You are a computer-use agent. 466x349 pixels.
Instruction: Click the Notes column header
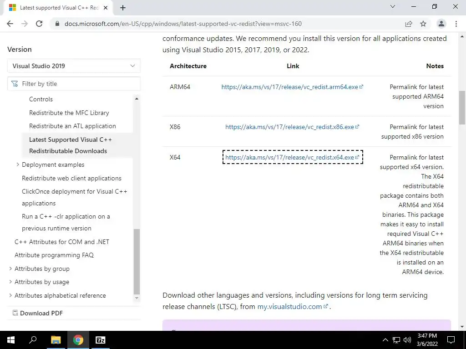435,66
